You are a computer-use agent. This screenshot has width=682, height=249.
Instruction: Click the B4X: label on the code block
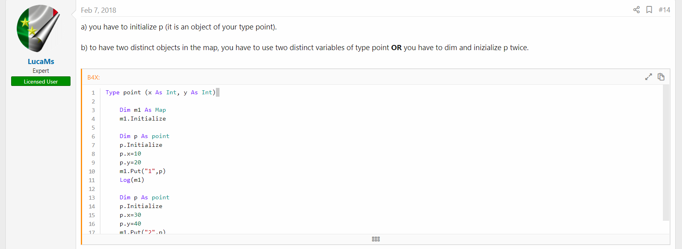coord(93,77)
